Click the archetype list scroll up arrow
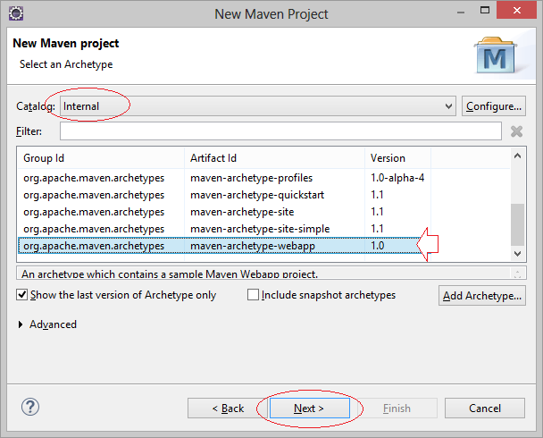Viewport: 543px width, 438px height. coord(517,156)
